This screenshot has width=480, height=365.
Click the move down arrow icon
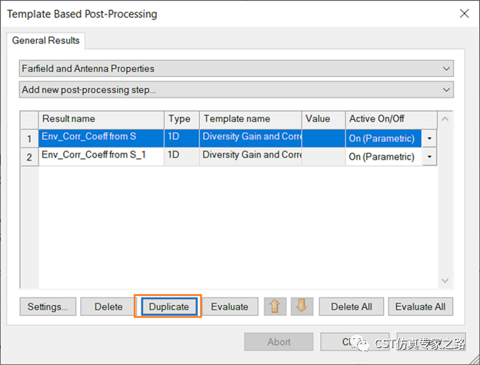click(302, 306)
